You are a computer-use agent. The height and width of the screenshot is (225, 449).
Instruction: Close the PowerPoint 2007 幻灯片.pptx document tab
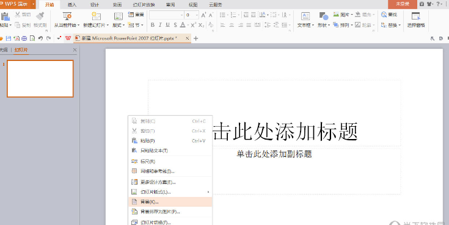pyautogui.click(x=188, y=38)
